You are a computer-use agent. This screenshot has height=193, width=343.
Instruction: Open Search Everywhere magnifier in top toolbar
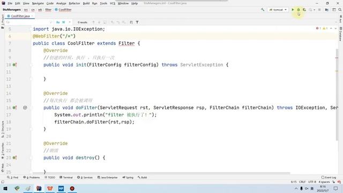coord(340,10)
